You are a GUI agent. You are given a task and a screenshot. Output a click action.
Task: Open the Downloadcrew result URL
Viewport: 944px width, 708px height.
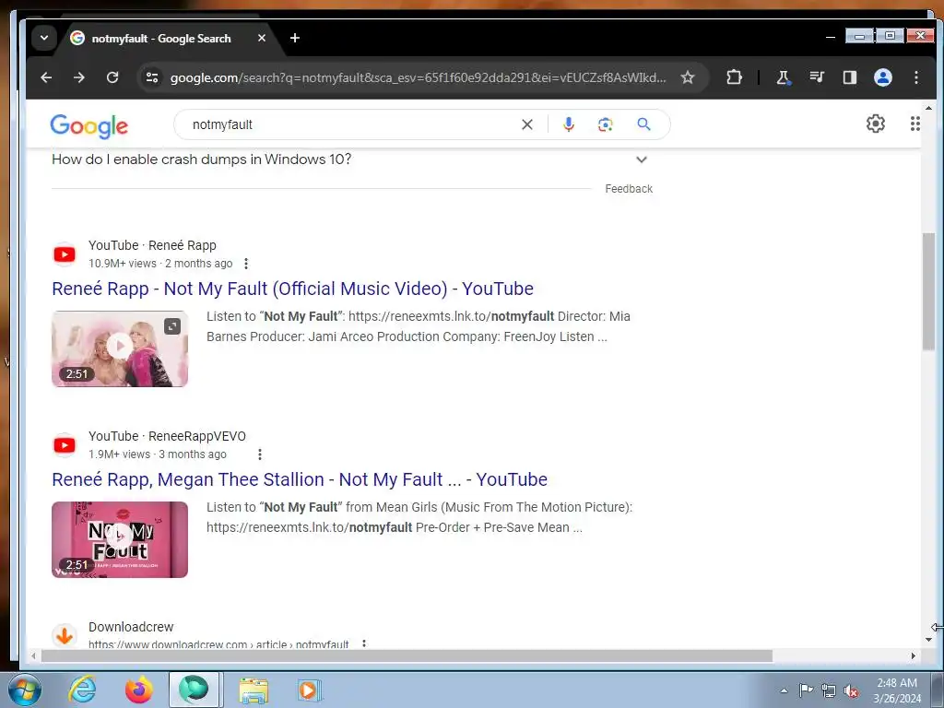218,644
